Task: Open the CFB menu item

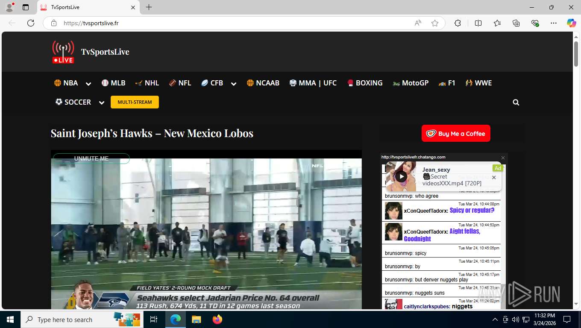Action: click(x=212, y=83)
